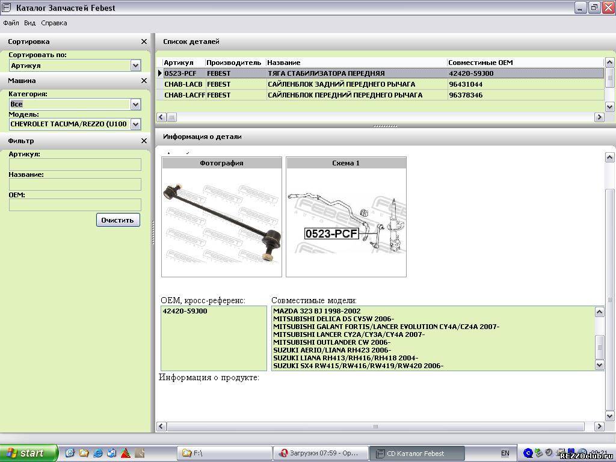
Task: Close the Фильтр panel
Action: [x=144, y=141]
